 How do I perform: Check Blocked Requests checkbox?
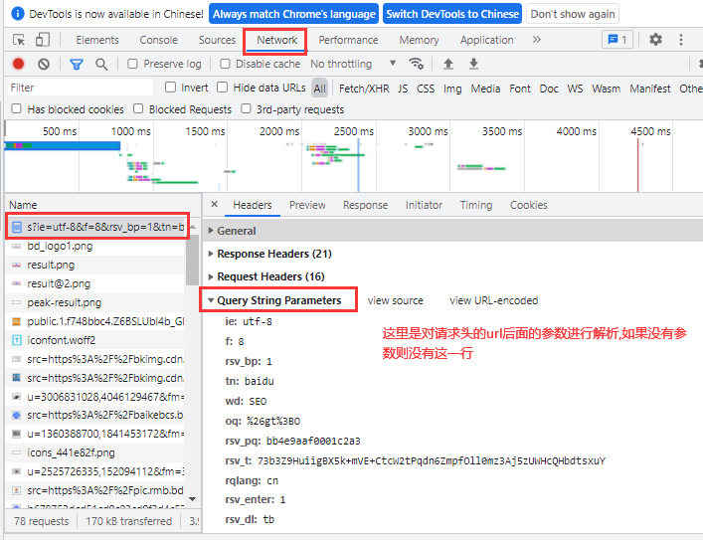[138, 108]
